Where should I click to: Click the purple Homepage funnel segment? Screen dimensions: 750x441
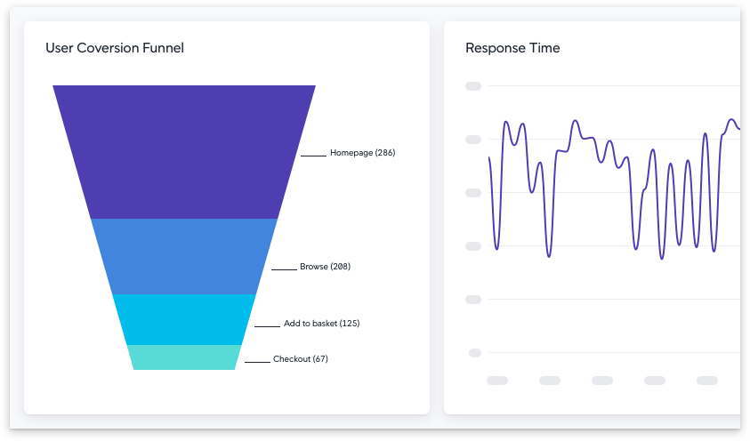point(184,151)
